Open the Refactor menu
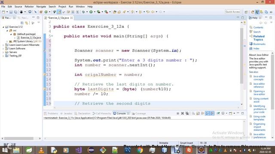Image resolution: width=275 pixels, height=154 pixels. [x=29, y=7]
